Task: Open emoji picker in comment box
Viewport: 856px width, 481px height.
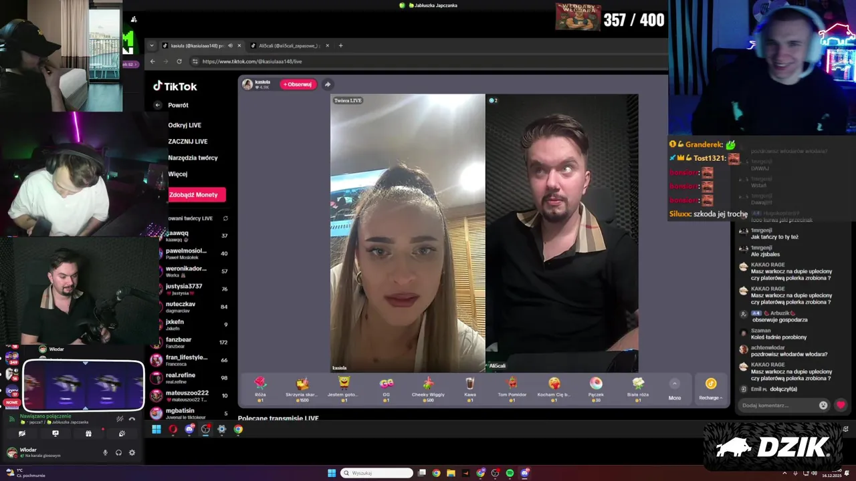Action: pos(823,405)
